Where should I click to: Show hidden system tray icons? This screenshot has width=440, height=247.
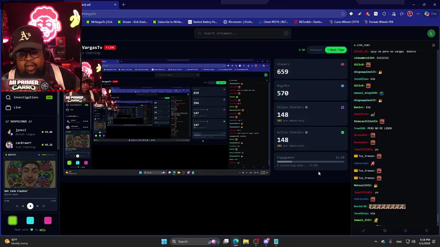(375, 242)
